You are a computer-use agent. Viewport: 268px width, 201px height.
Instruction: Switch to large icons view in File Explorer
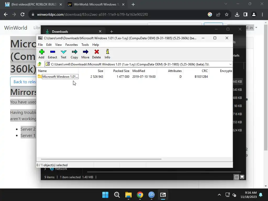[x=242, y=177]
